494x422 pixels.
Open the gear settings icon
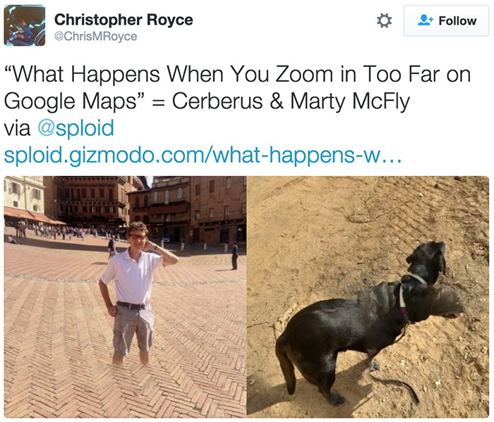[x=384, y=21]
